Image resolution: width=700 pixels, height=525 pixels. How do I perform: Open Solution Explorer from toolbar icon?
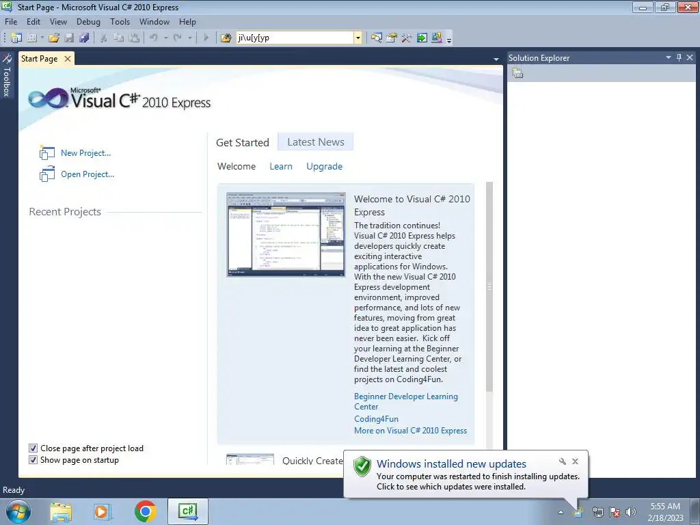[377, 38]
